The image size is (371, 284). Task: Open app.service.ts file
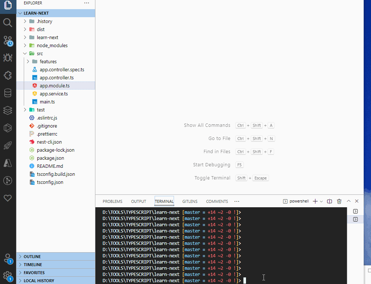56,94
